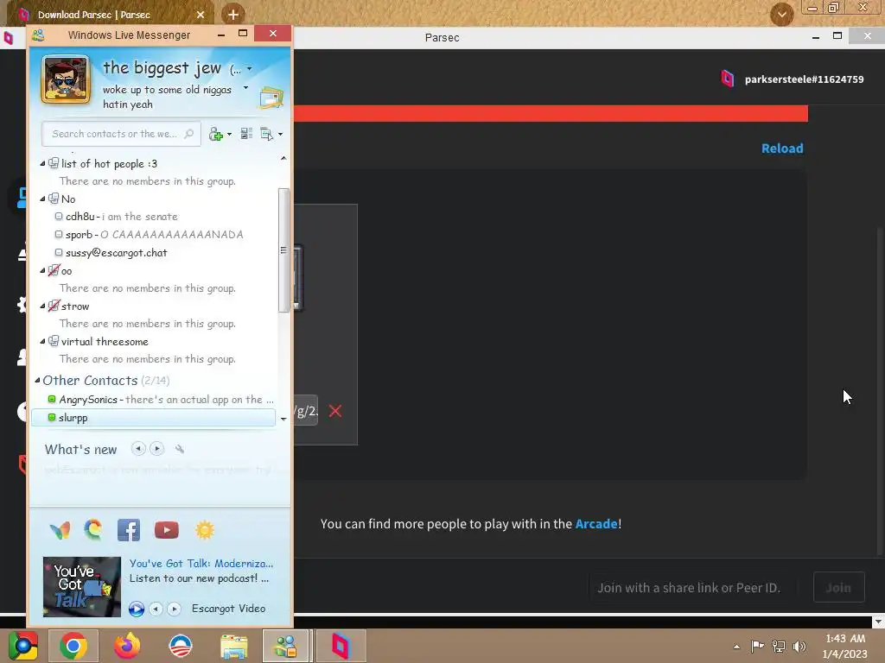Open the display name status dropdown arrow

click(x=250, y=69)
